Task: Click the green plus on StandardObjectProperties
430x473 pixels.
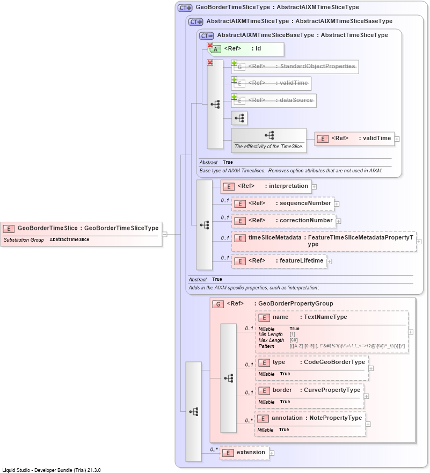Action: coord(234,63)
